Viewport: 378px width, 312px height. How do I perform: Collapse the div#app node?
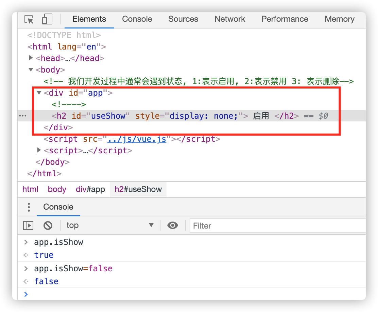click(39, 93)
